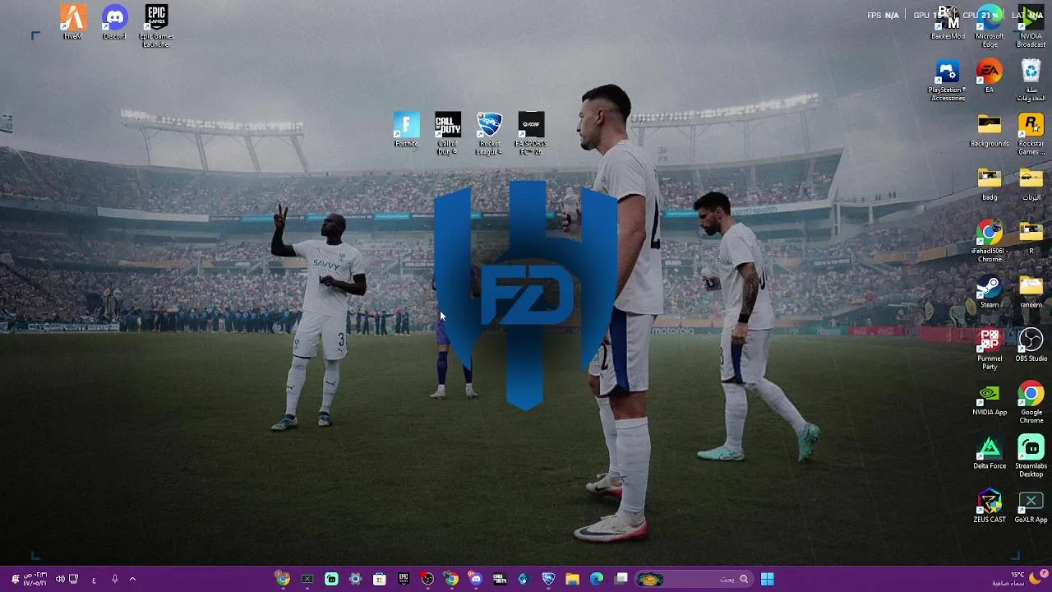Screen dimensions: 1052x592
Task: Open the clock and date in taskbar
Action: click(35, 579)
